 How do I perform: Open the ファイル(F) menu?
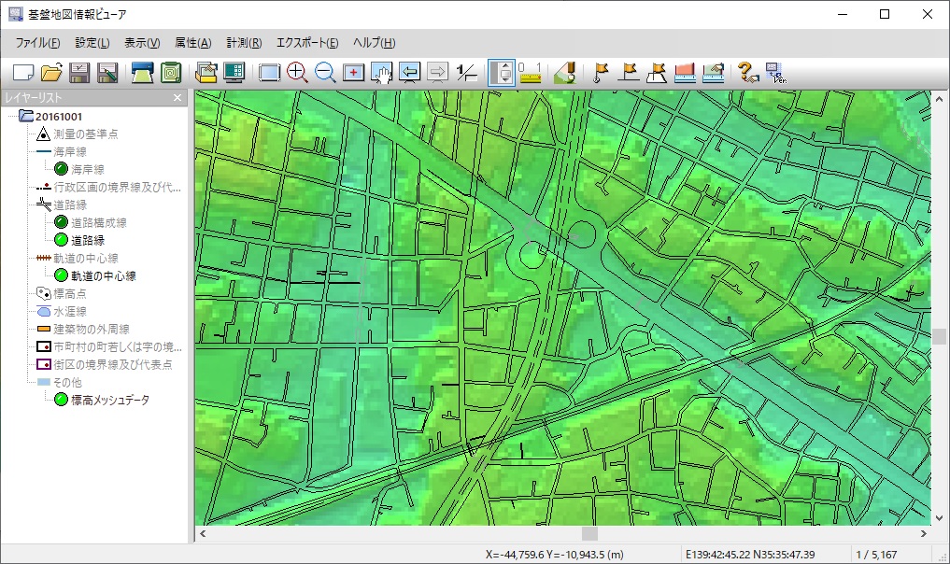(37, 42)
